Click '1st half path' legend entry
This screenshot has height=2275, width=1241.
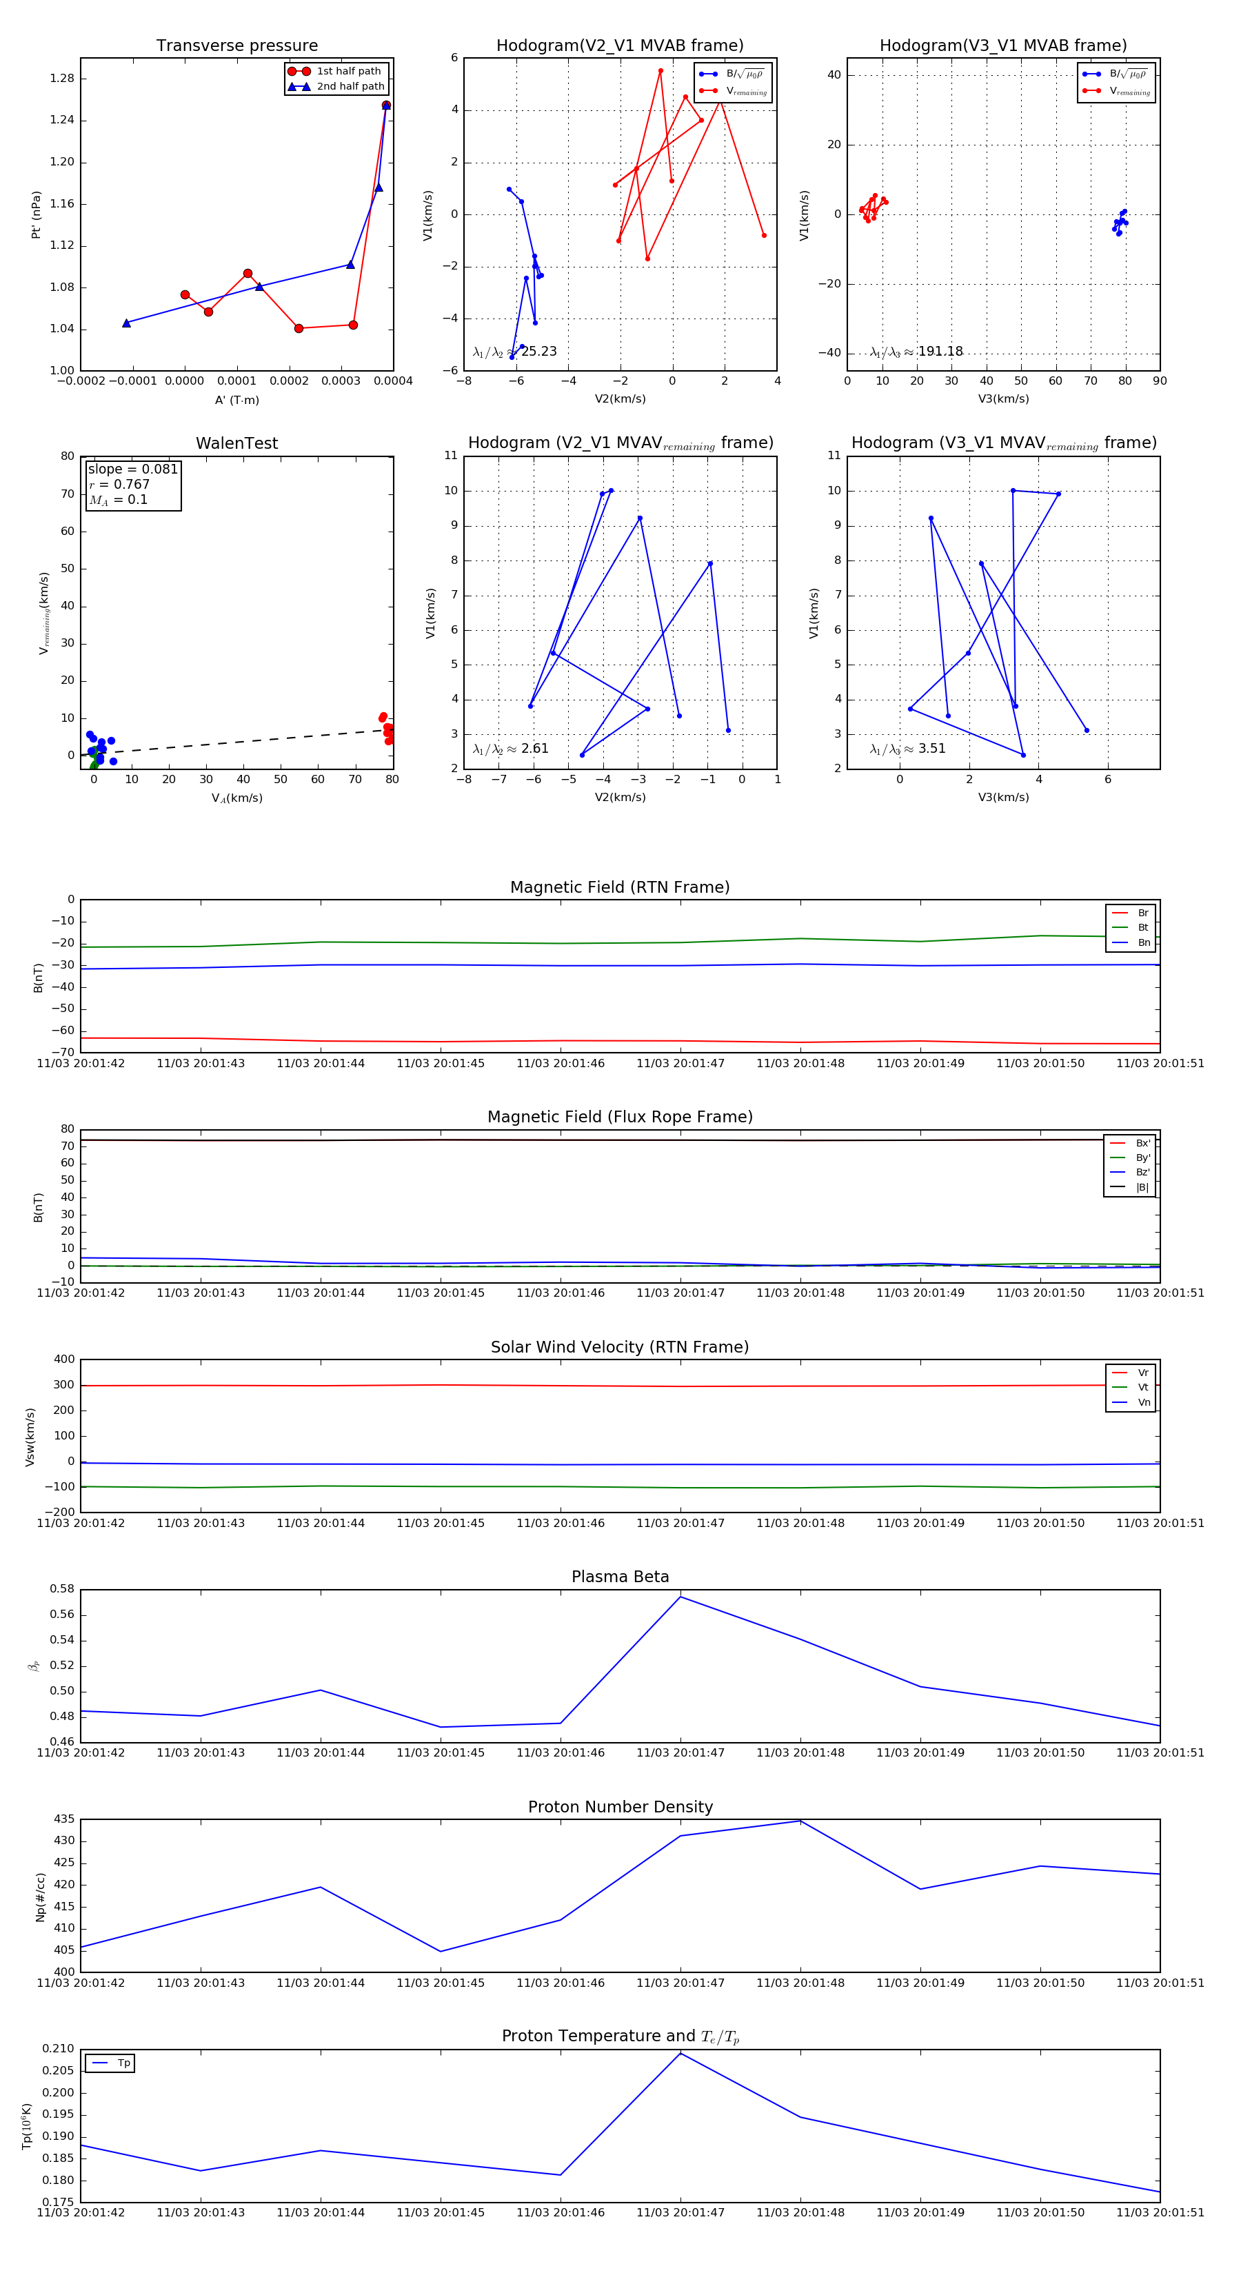tap(336, 72)
